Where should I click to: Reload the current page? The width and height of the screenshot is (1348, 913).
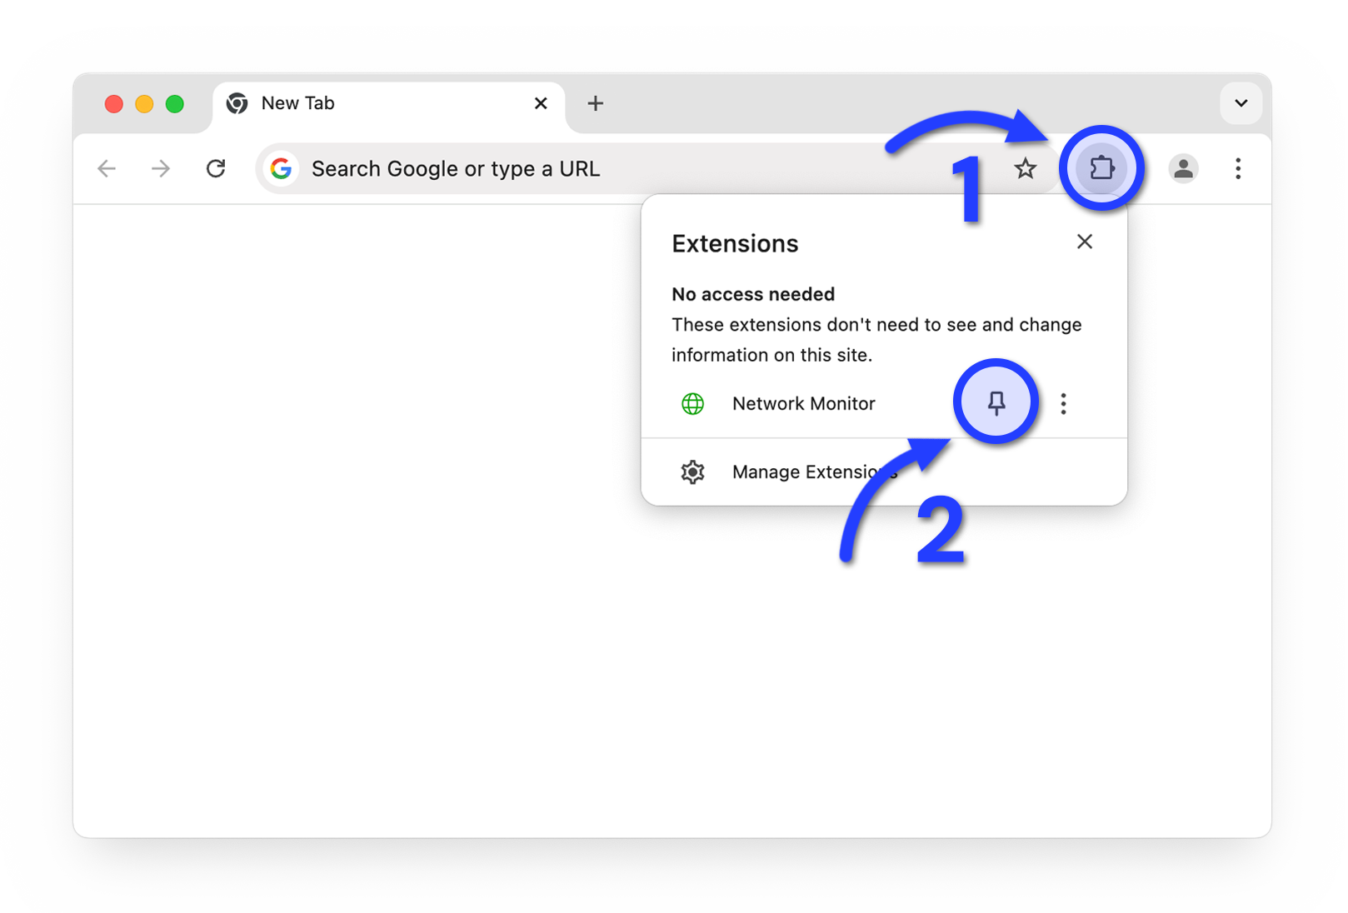point(216,169)
